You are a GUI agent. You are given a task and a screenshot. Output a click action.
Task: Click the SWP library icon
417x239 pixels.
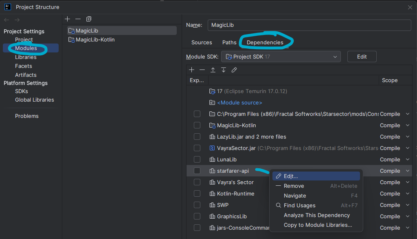pos(212,205)
